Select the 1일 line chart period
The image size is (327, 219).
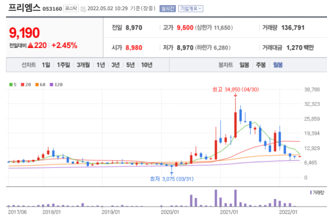click(46, 65)
